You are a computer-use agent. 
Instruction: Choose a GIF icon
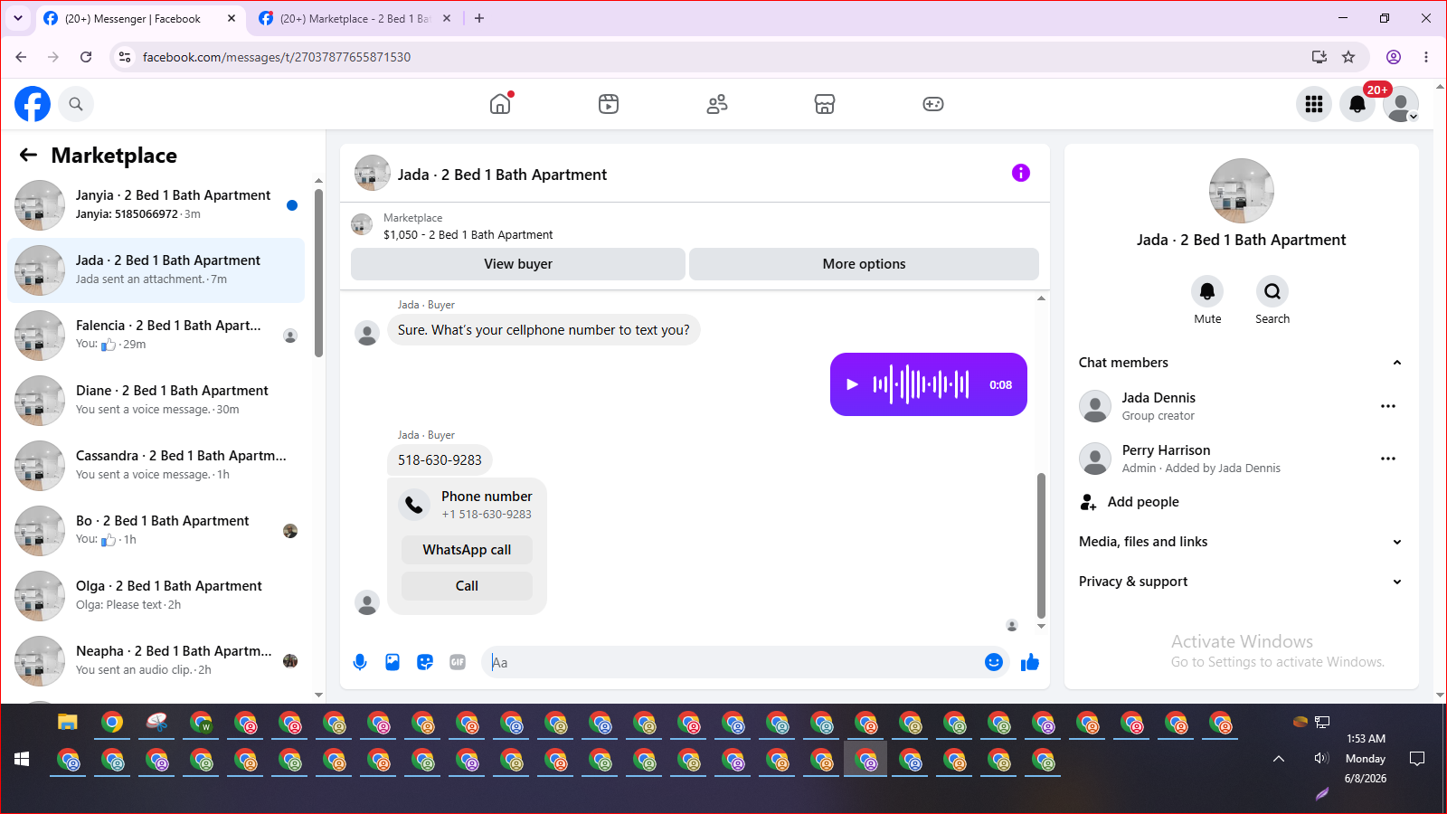click(458, 662)
